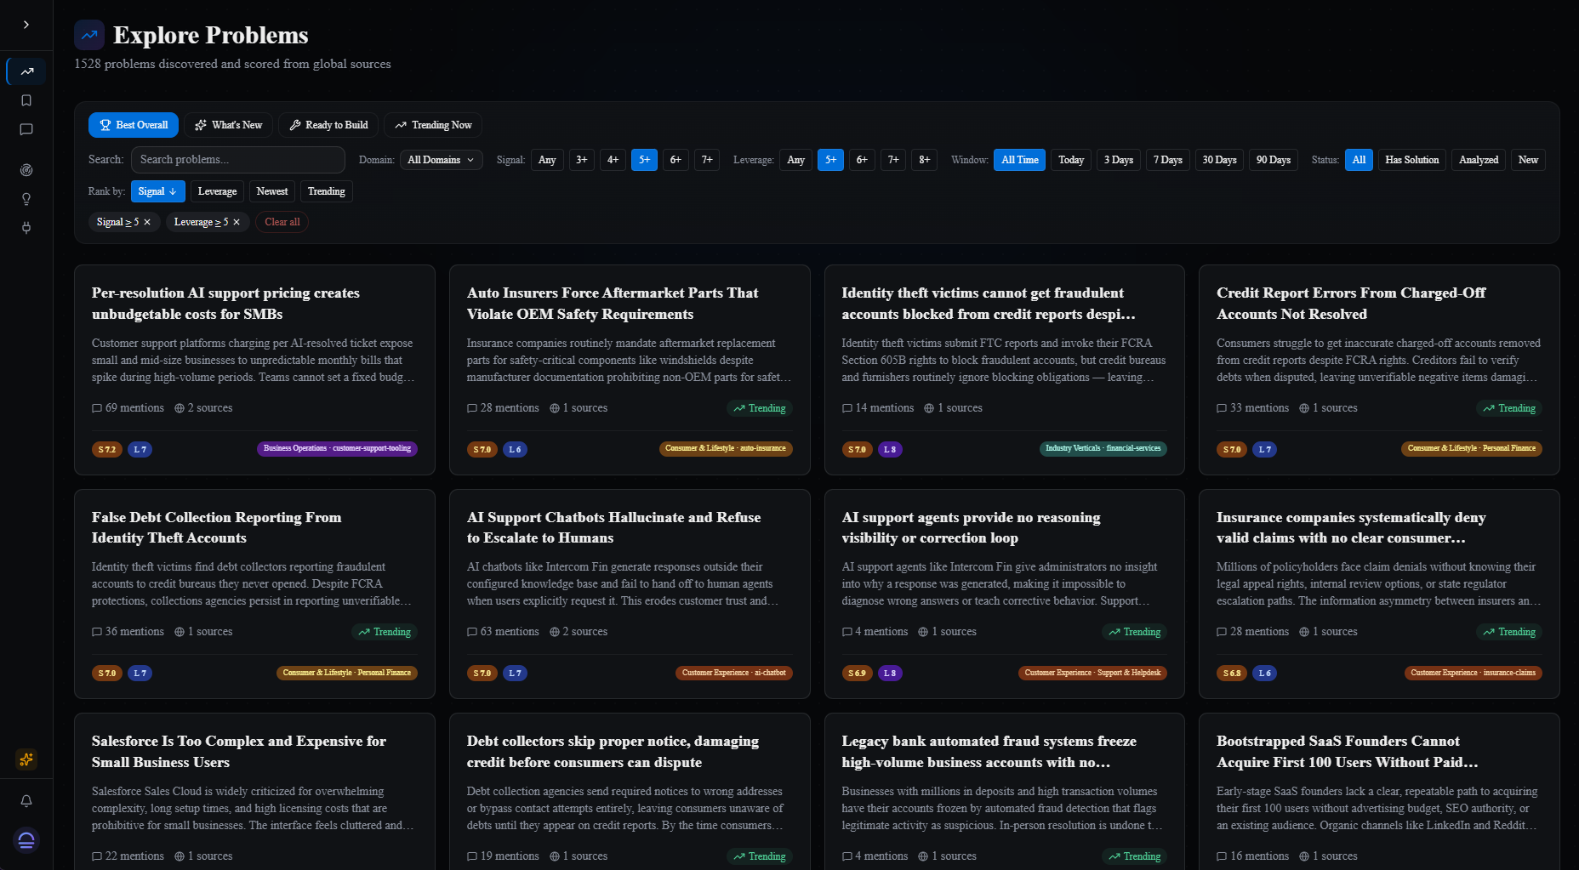
Task: Select the Best Overall tab
Action: [134, 125]
